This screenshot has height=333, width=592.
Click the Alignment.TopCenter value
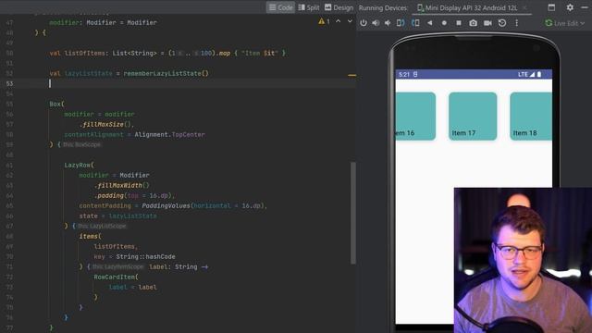[x=169, y=134]
